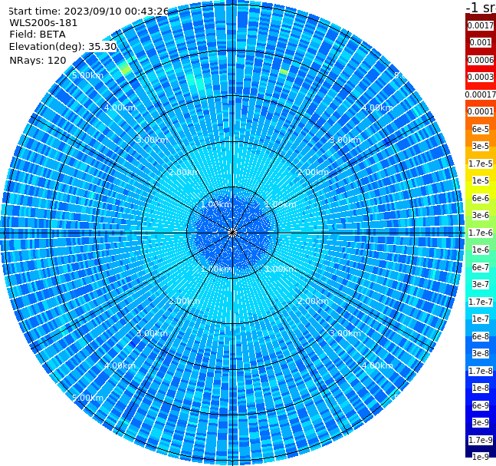
Task: Select the upper-left 4.00km range label
Action: click(x=120, y=107)
